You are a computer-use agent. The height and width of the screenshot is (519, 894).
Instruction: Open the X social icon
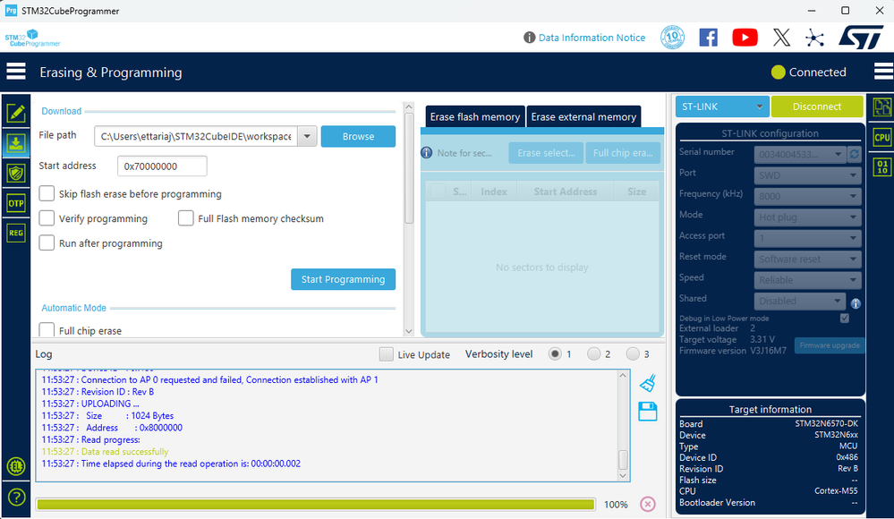781,38
